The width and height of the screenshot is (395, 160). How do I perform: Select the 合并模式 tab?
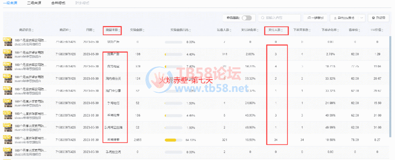click(x=58, y=3)
